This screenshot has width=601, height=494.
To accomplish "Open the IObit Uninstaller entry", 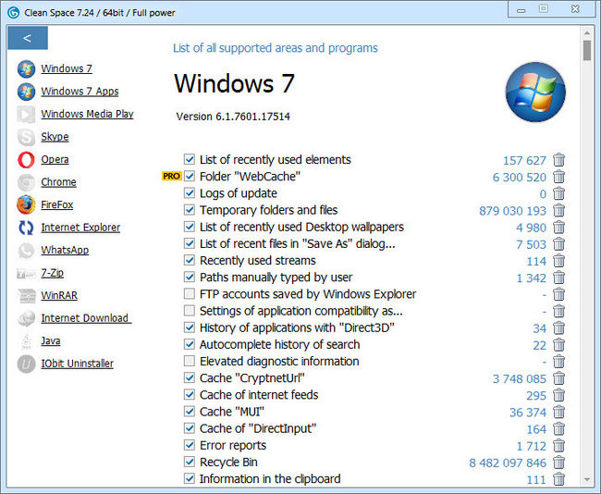I will tap(77, 364).
